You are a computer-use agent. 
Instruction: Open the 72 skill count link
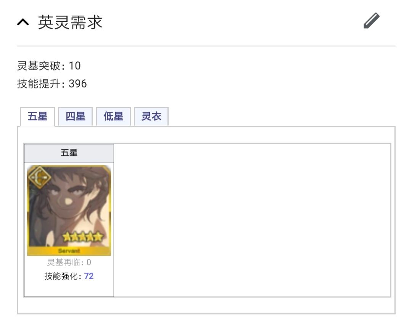(x=89, y=276)
